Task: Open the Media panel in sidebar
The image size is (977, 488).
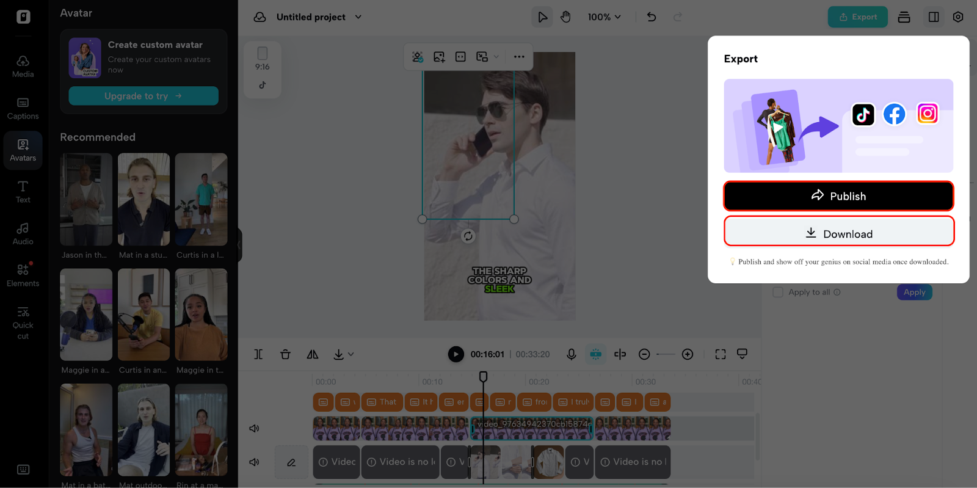Action: coord(23,67)
